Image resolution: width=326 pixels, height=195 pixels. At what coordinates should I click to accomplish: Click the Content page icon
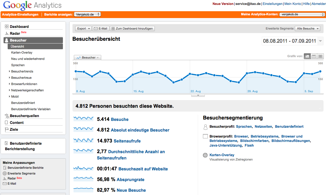click(x=7, y=123)
